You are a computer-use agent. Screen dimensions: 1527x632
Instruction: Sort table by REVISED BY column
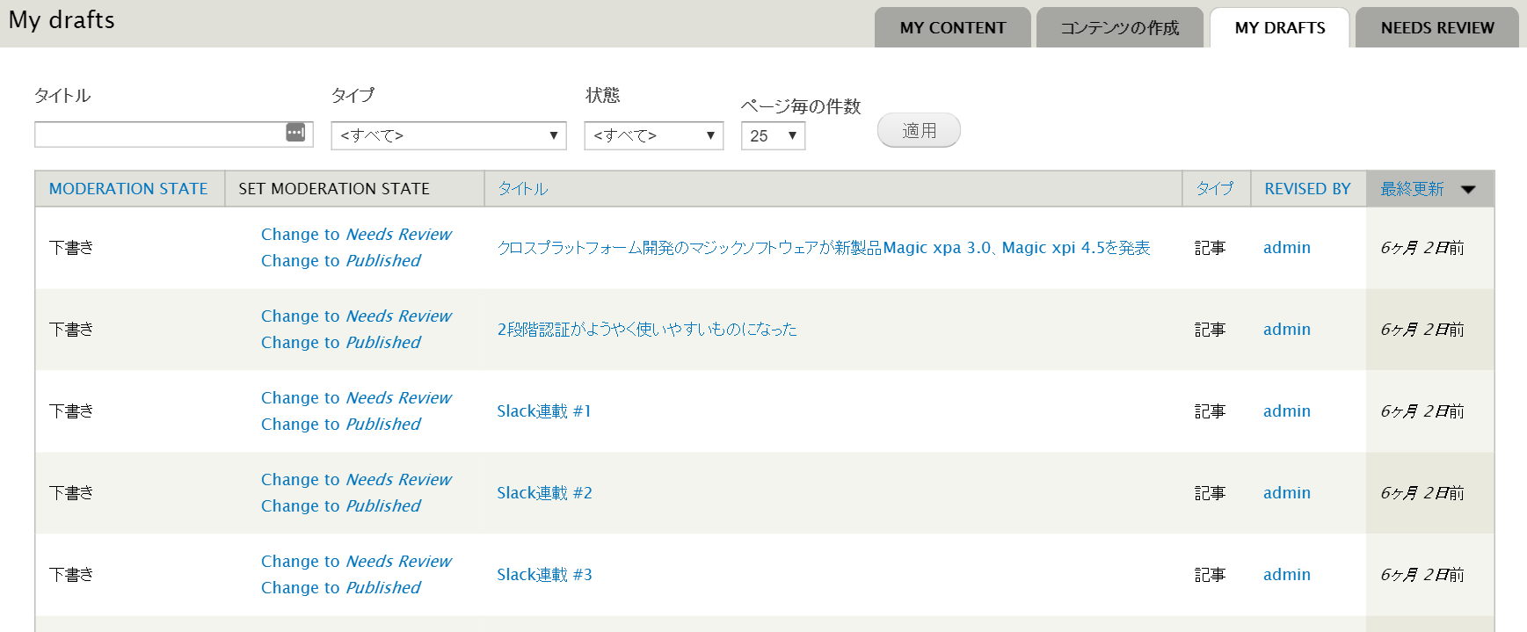[1307, 189]
